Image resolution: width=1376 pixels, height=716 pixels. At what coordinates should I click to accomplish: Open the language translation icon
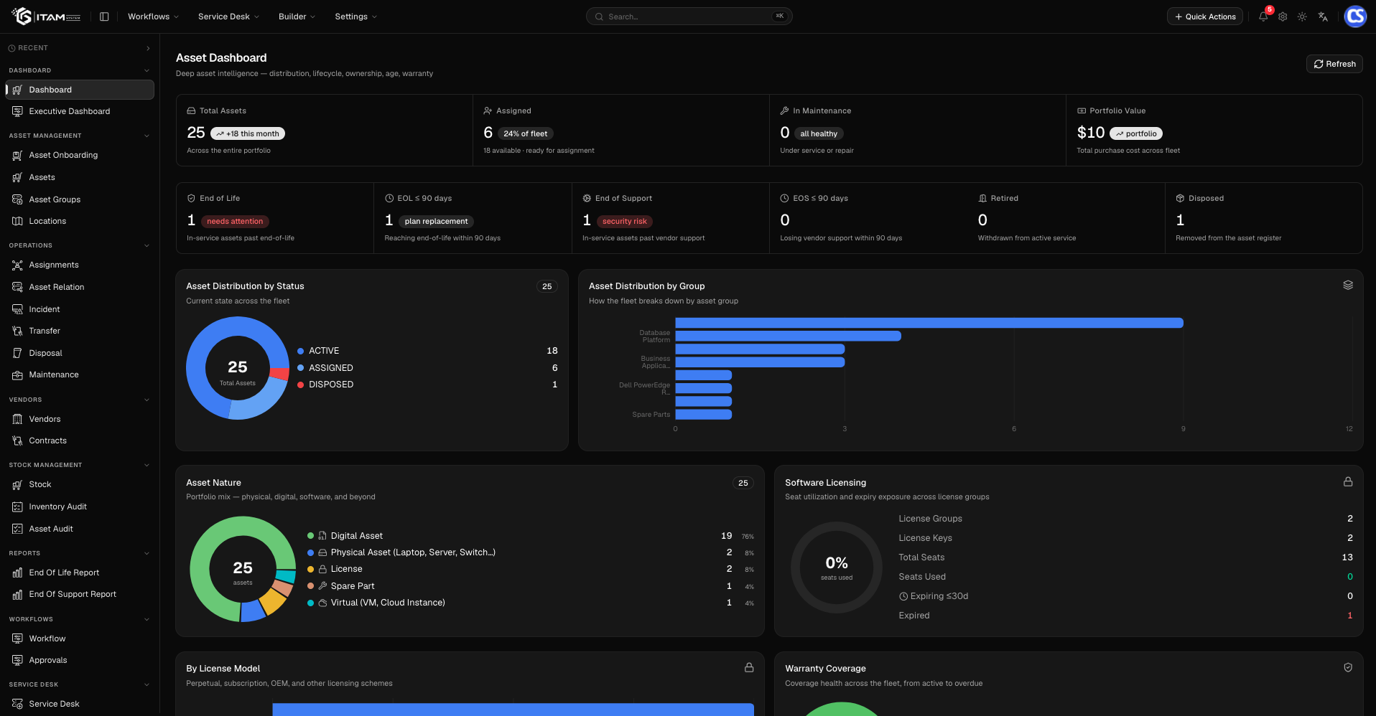pyautogui.click(x=1323, y=17)
